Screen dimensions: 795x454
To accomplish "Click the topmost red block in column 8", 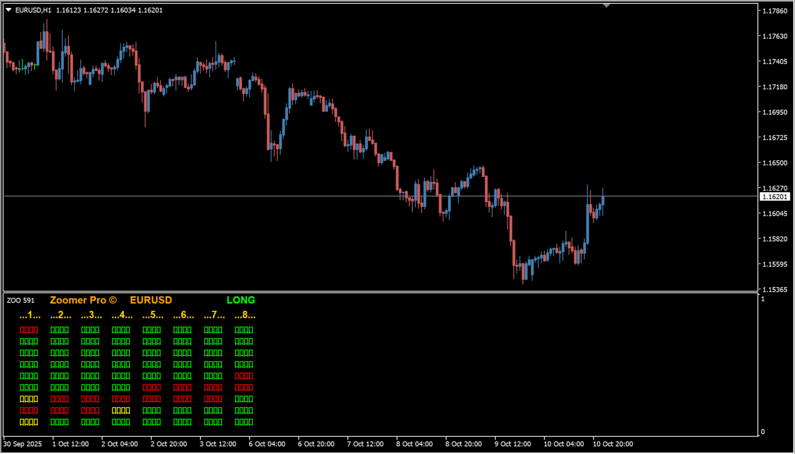I will click(244, 376).
